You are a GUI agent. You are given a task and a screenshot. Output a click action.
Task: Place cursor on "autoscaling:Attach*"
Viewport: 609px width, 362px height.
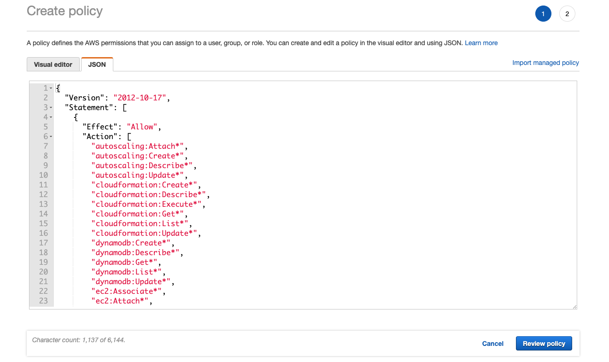coord(138,146)
